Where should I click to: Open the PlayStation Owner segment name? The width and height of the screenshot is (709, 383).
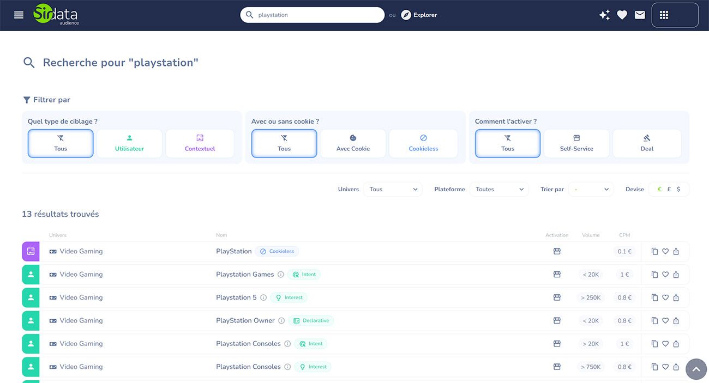click(245, 321)
